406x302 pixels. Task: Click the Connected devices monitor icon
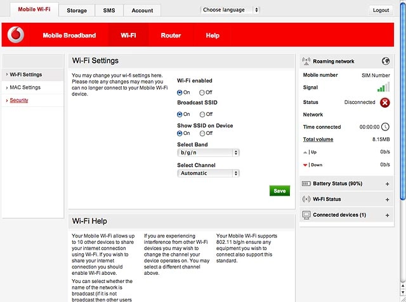point(306,215)
